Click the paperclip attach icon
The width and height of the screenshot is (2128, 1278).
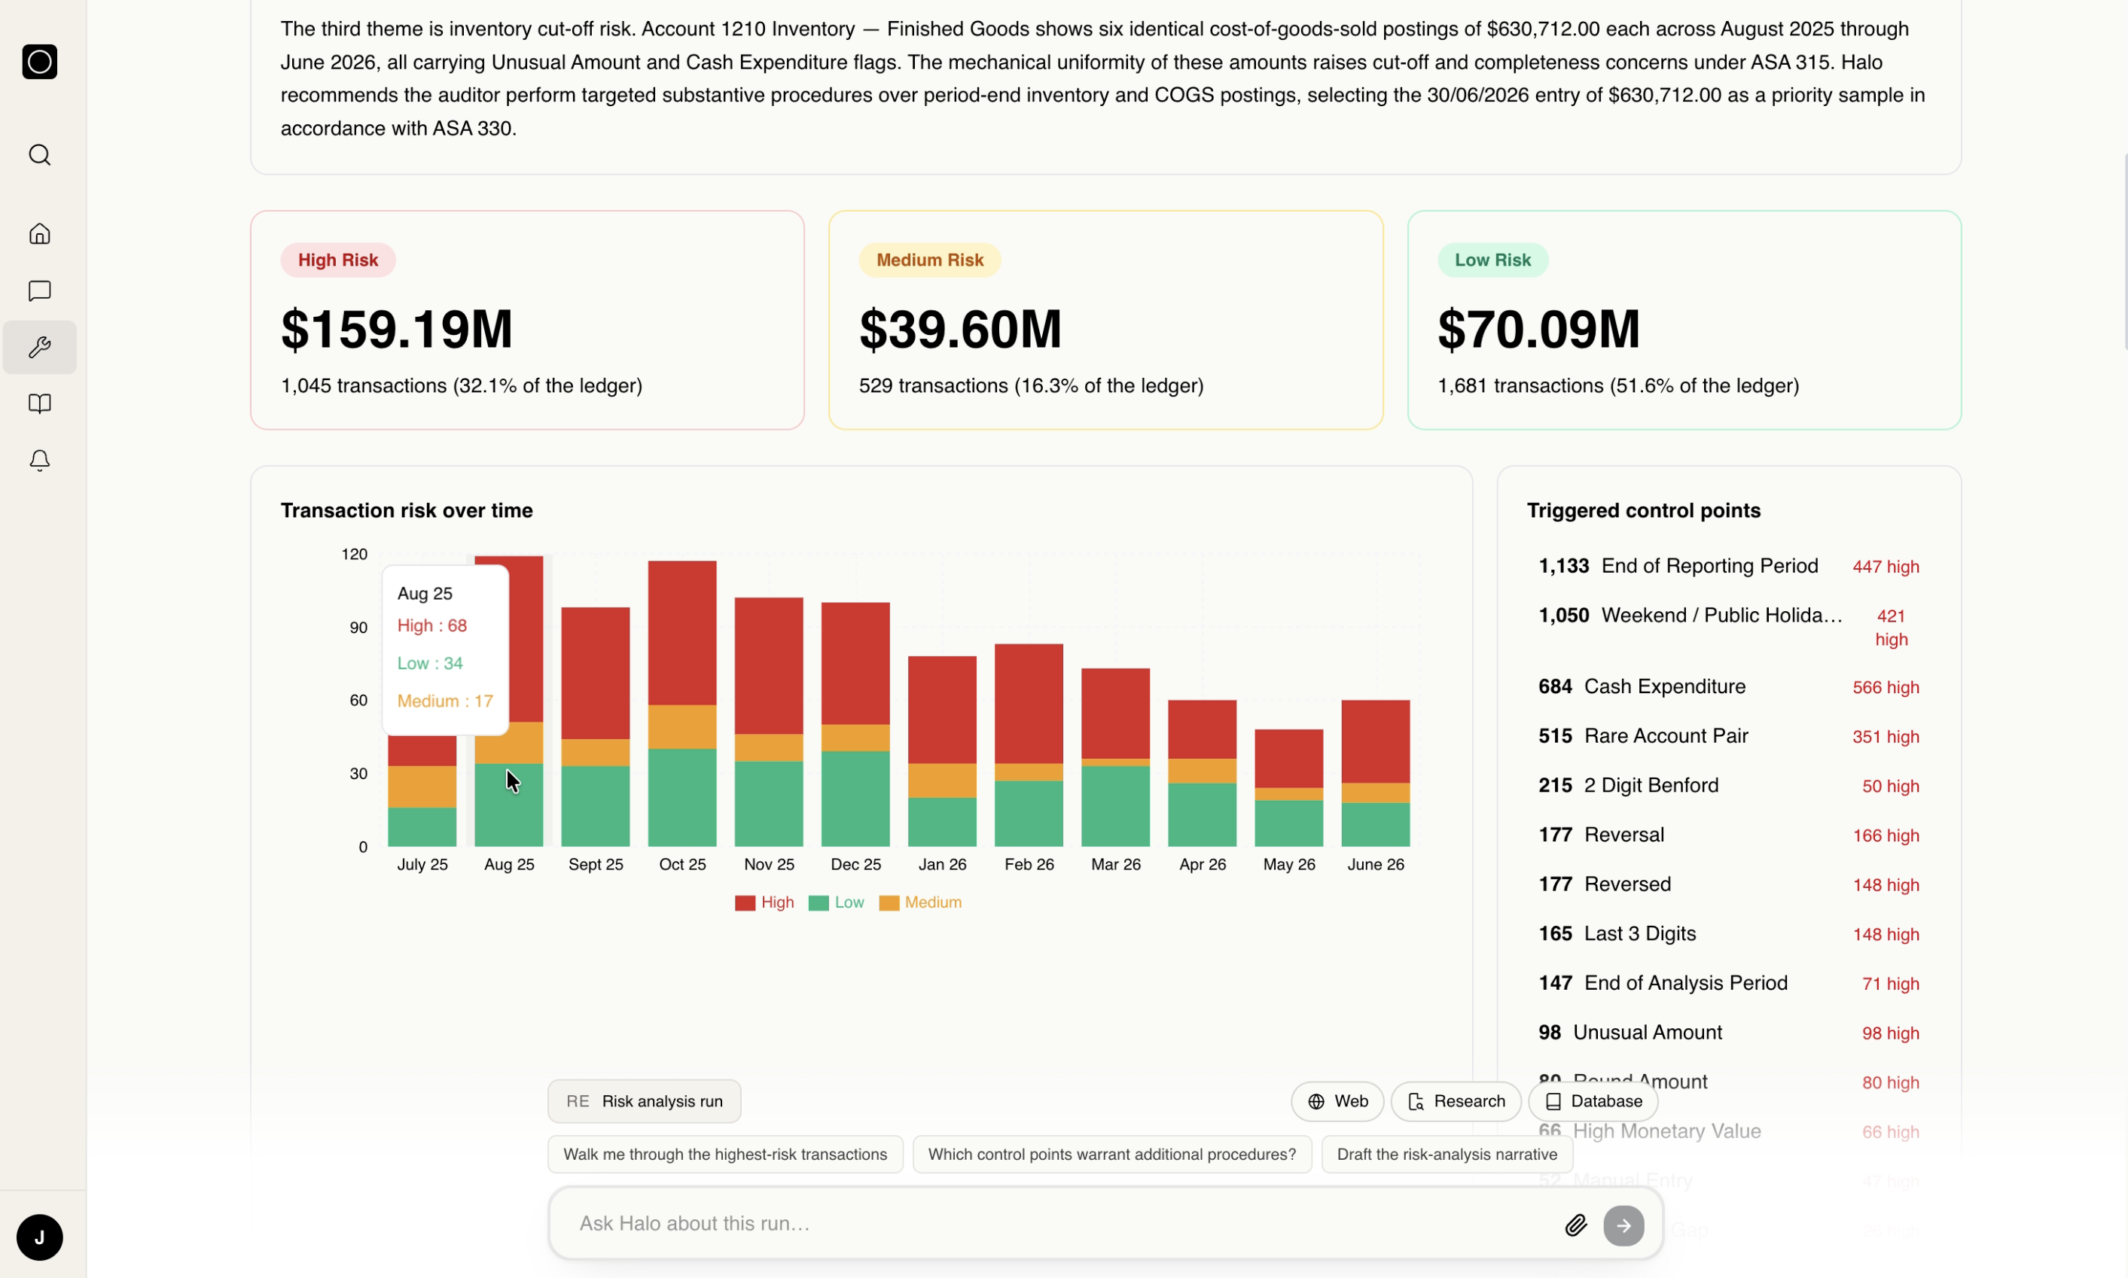pyautogui.click(x=1576, y=1225)
